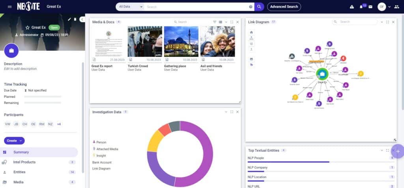Open the alerts warning triangle icon
The image size is (404, 188).
tap(352, 7)
